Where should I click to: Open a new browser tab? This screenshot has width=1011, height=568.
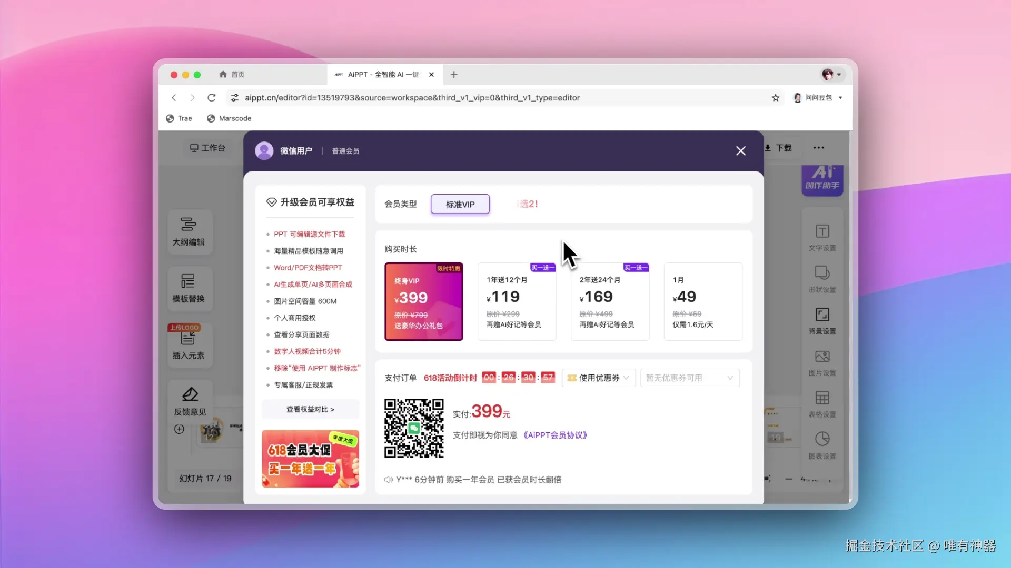[x=454, y=75]
